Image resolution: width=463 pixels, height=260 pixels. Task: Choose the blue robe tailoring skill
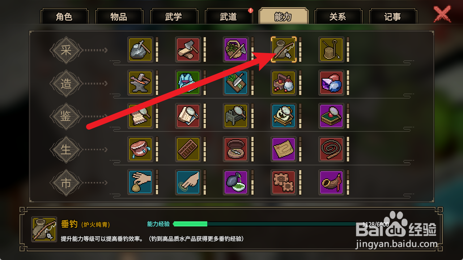click(188, 83)
